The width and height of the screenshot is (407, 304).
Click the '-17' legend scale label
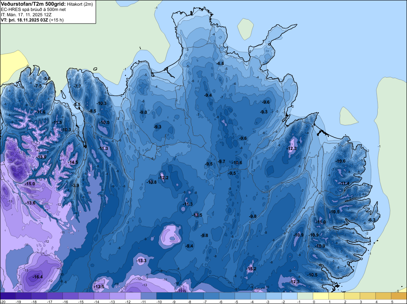click(x=49, y=302)
